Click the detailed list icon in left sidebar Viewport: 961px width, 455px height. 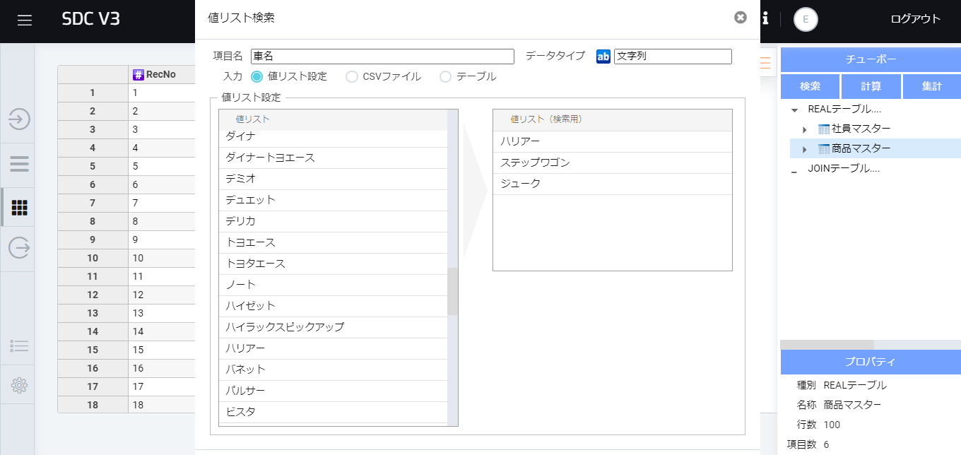tap(18, 345)
